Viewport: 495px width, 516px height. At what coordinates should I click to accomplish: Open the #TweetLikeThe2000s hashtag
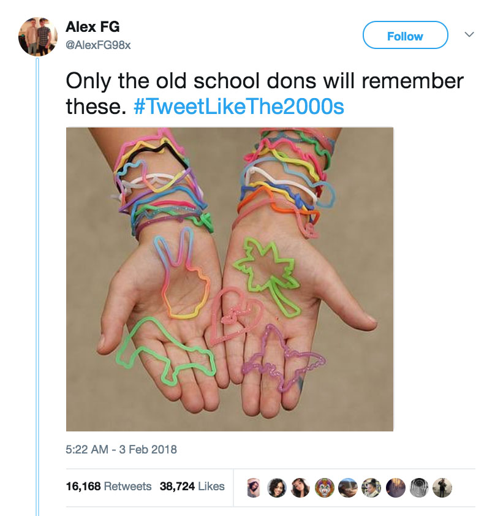coord(239,107)
